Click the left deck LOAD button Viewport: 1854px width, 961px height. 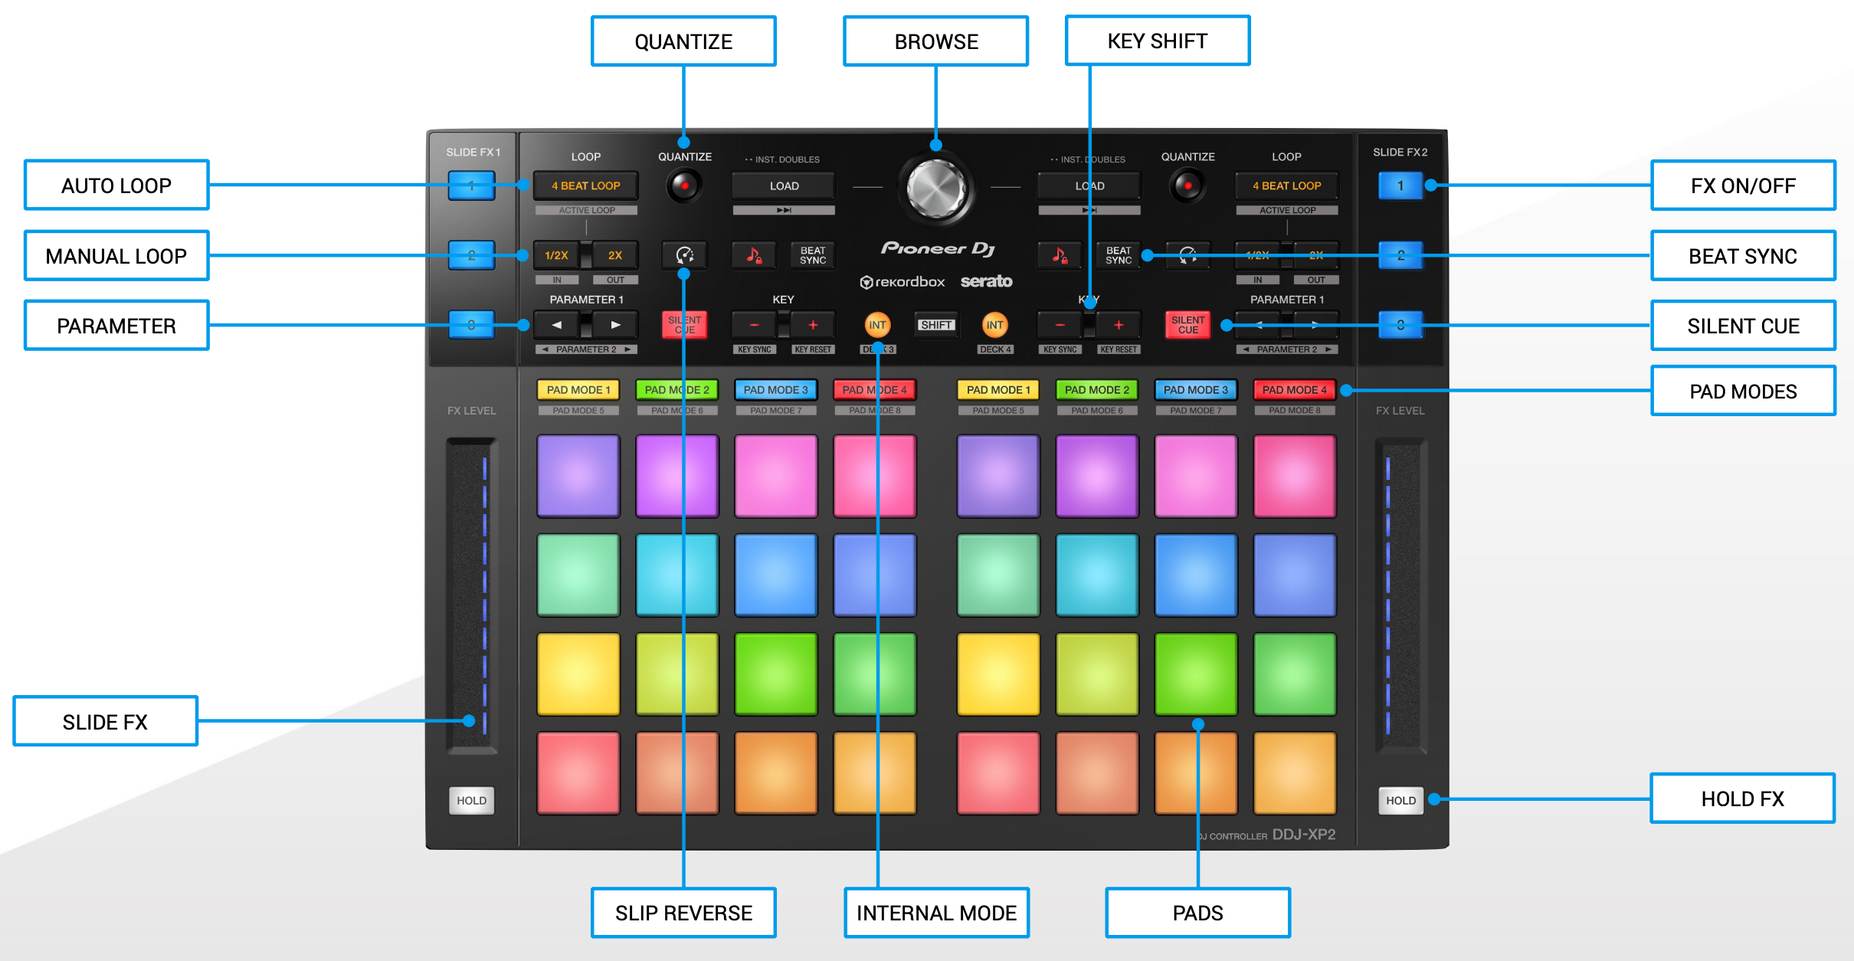784,185
